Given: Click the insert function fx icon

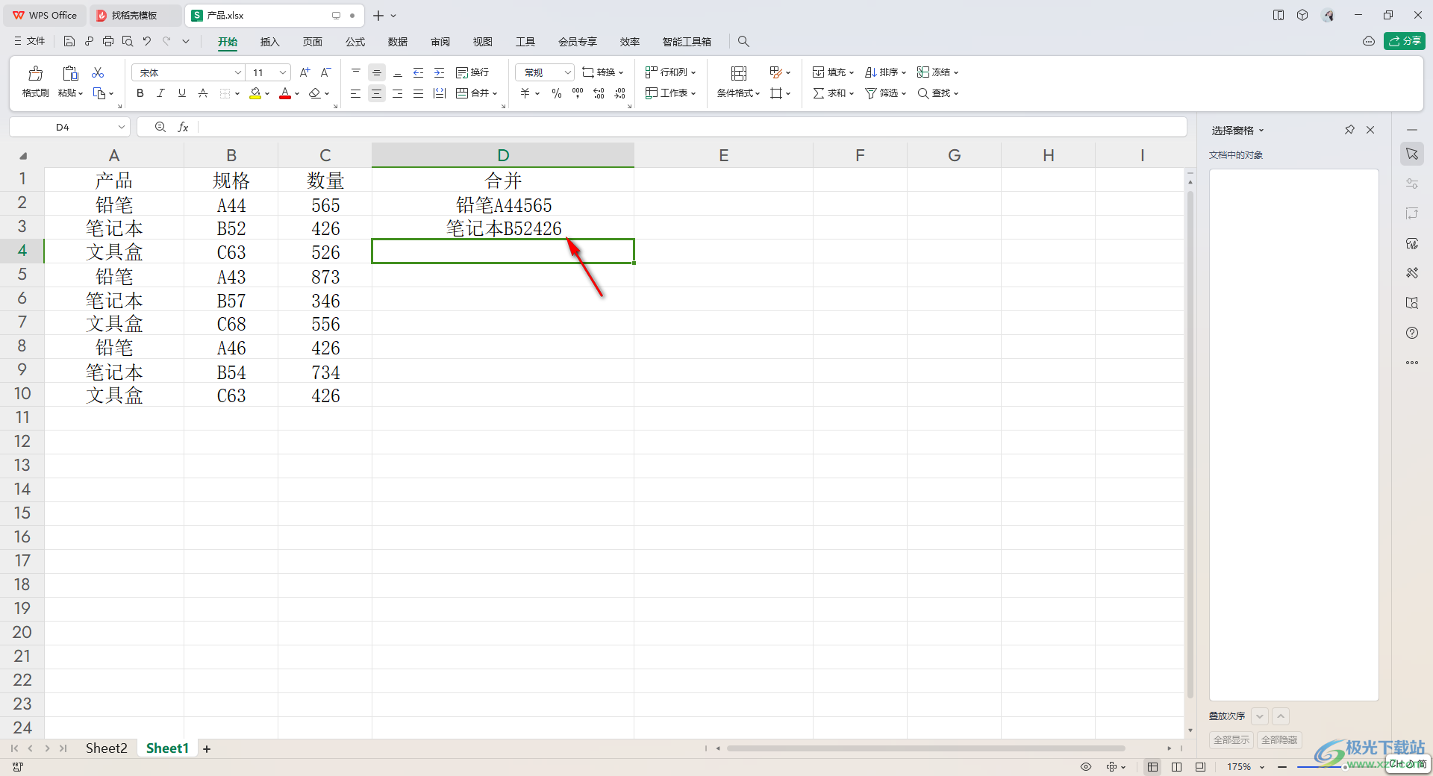Looking at the screenshot, I should (183, 128).
